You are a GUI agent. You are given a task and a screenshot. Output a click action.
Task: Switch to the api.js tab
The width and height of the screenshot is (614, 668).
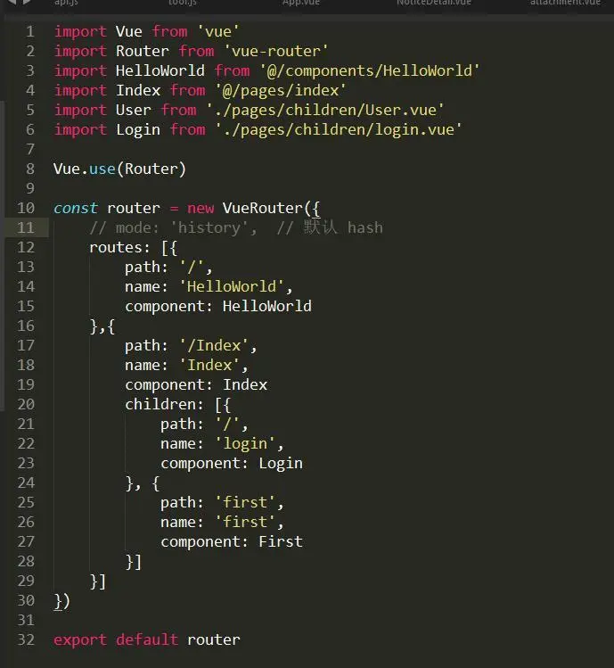[x=66, y=3]
